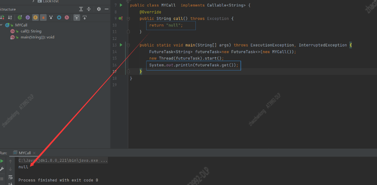Viewport: 377px width, 185px height.
Task: Toggle Show Anonymous Classes icon
Action: (x=51, y=18)
